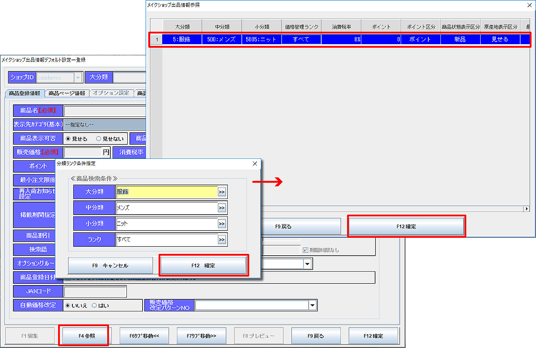The image size is (536, 348).
Task: Click F12 確定 in the condition dialog
Action: (203, 265)
